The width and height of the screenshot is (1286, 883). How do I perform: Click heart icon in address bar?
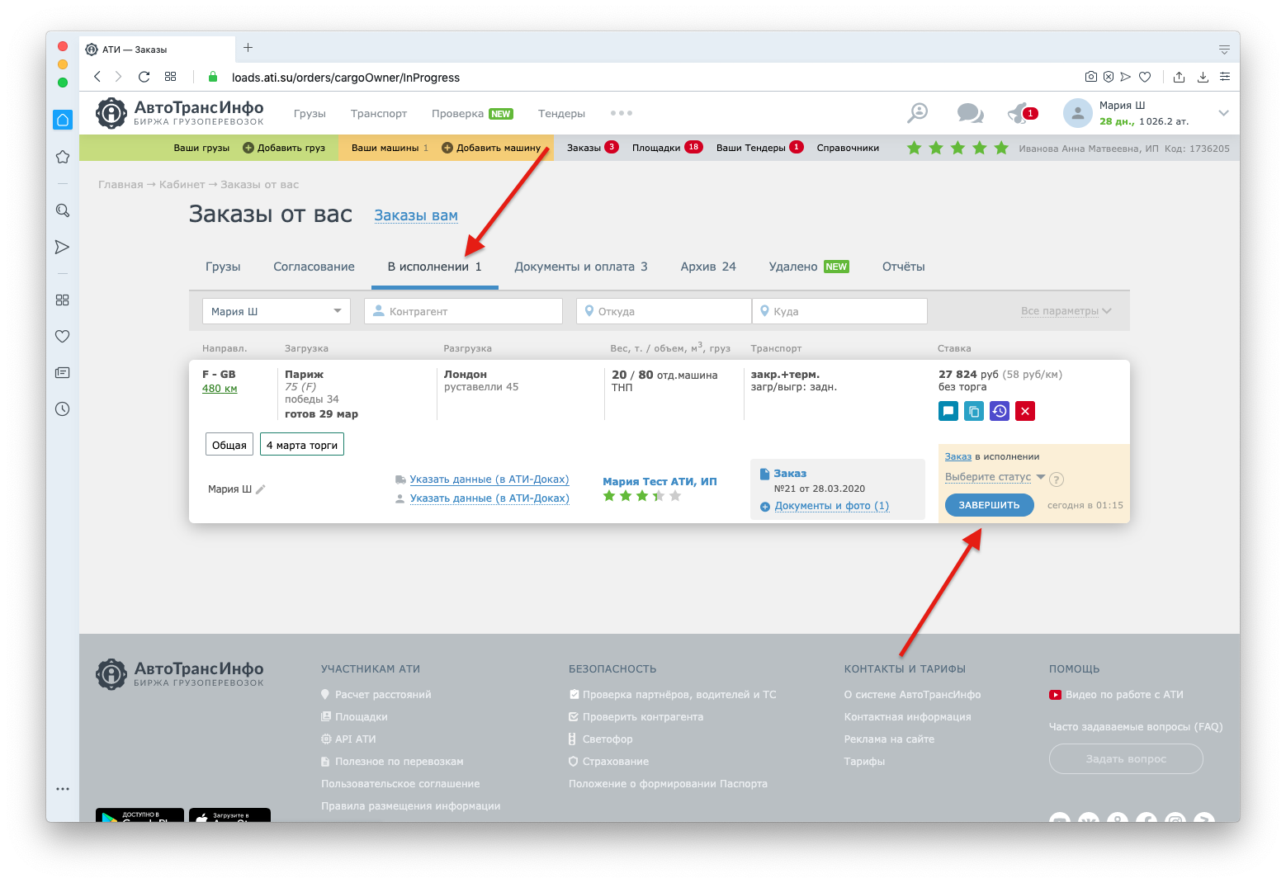tap(1145, 77)
